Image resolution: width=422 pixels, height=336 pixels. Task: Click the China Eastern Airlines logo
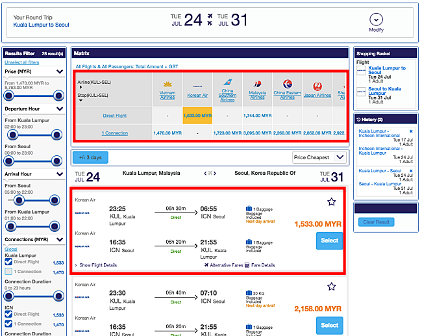coord(288,84)
